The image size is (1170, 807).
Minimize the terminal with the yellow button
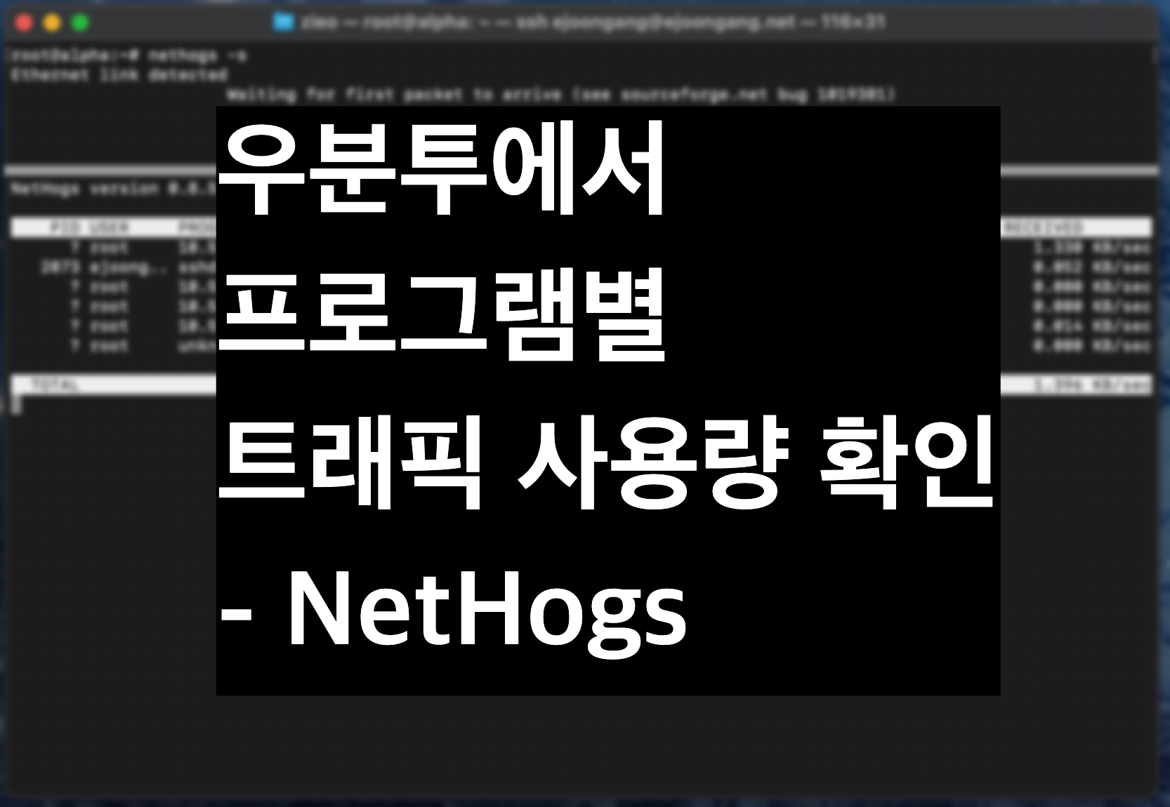(52, 23)
